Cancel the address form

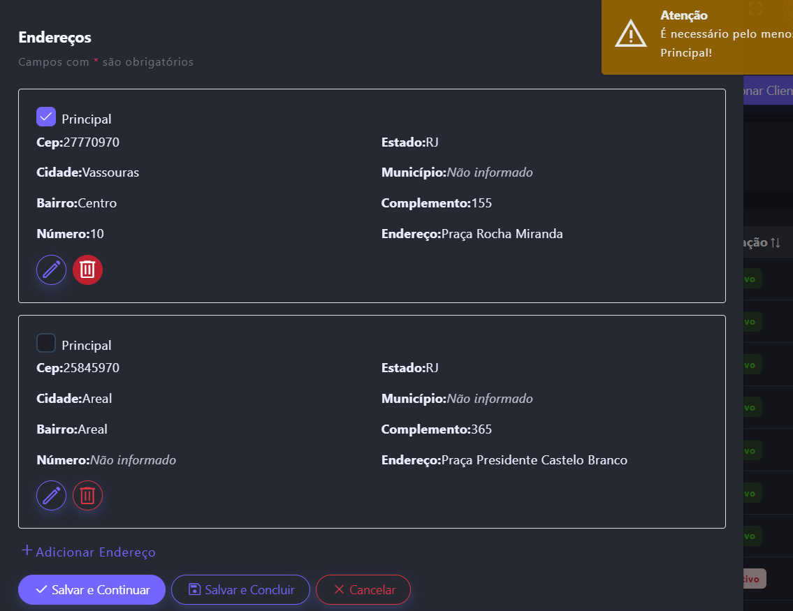point(363,590)
